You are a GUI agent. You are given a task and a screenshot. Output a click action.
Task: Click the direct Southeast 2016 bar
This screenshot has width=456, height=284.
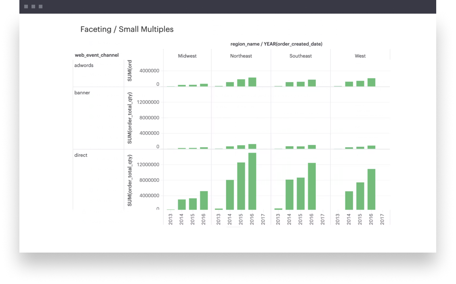[311, 186]
